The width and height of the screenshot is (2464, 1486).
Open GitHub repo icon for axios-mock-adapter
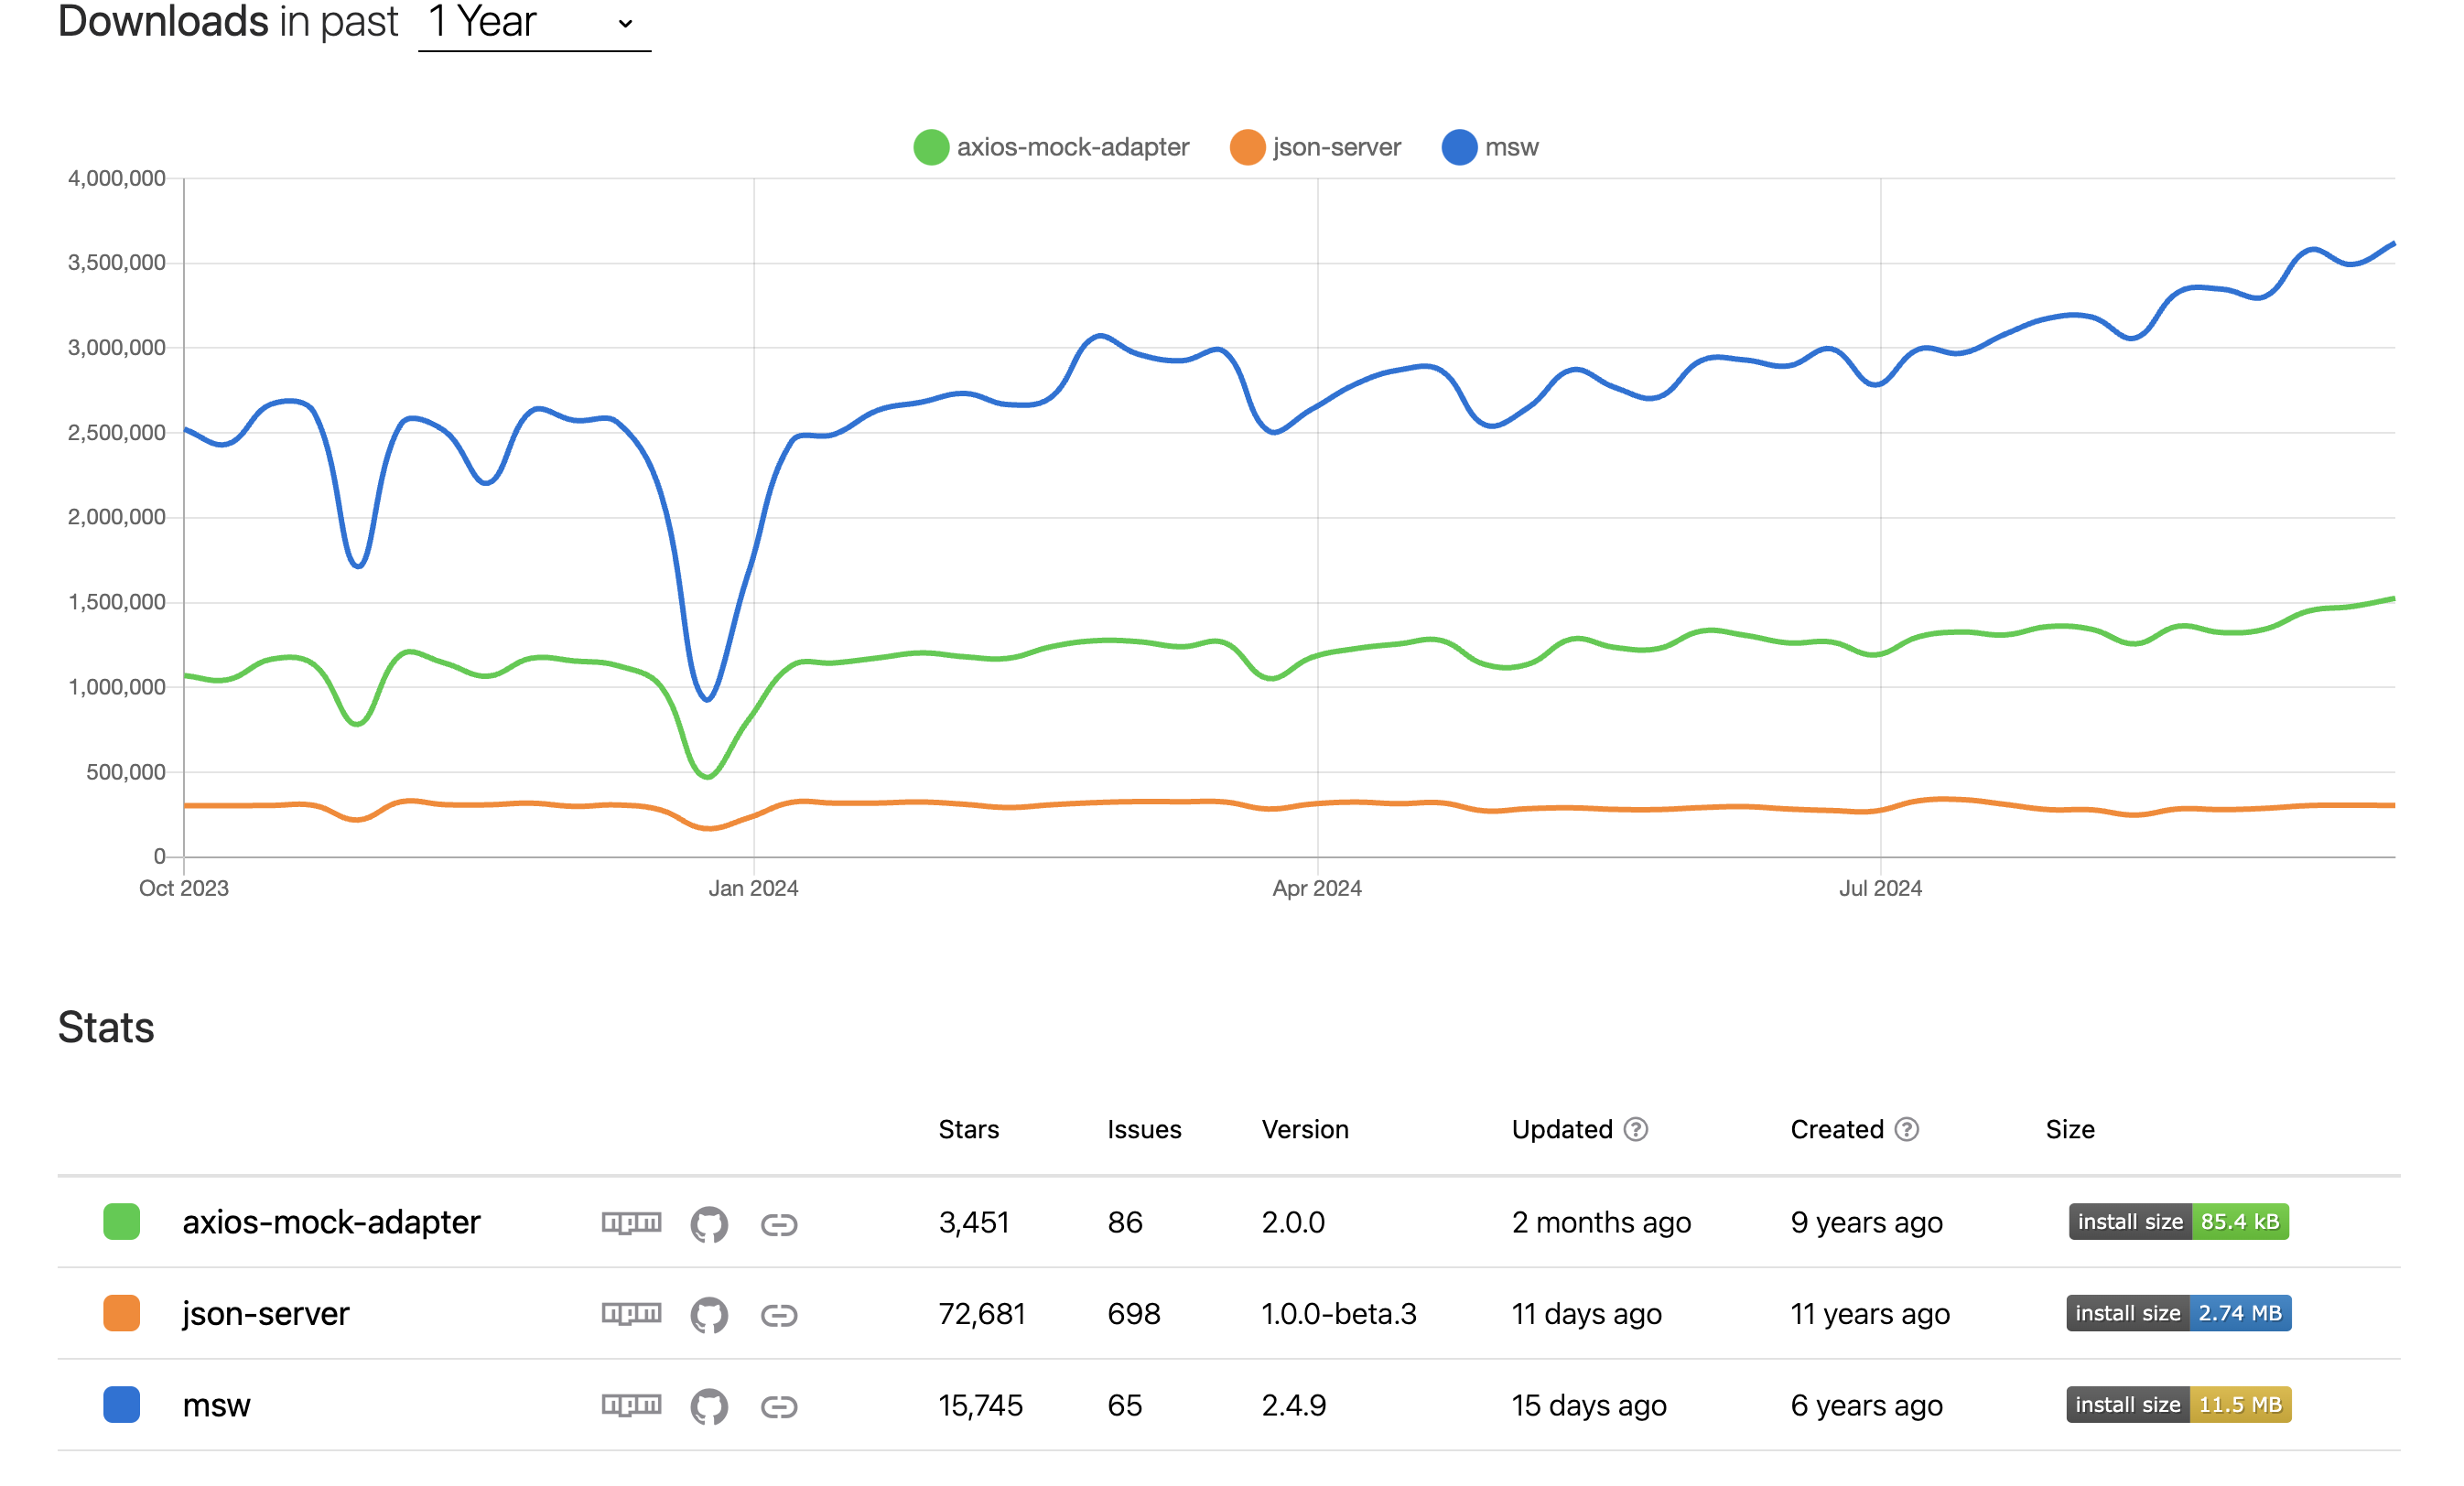point(709,1223)
